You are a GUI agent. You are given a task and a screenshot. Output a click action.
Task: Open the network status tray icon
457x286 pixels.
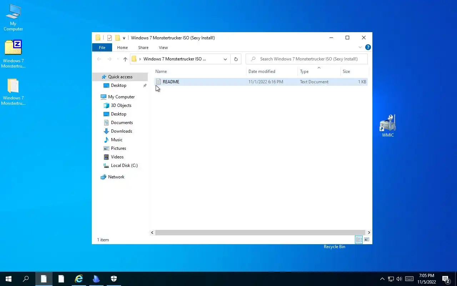[x=391, y=279]
